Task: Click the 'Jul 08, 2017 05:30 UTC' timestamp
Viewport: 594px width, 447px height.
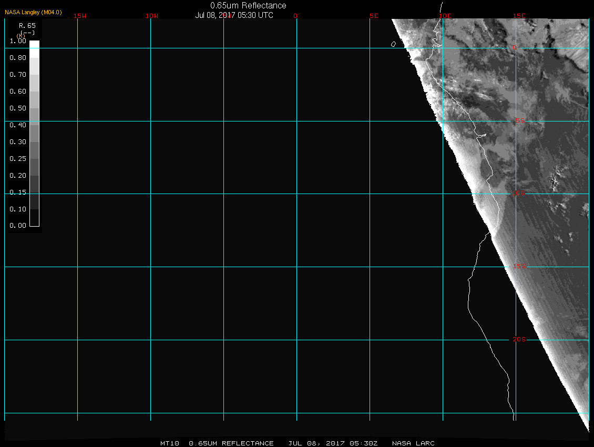Action: coord(234,15)
